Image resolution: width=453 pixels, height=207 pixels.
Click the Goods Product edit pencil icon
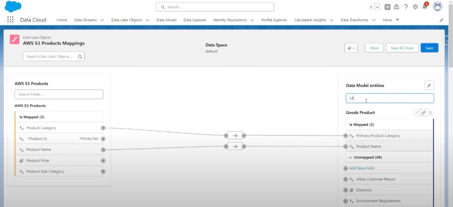(x=416, y=112)
